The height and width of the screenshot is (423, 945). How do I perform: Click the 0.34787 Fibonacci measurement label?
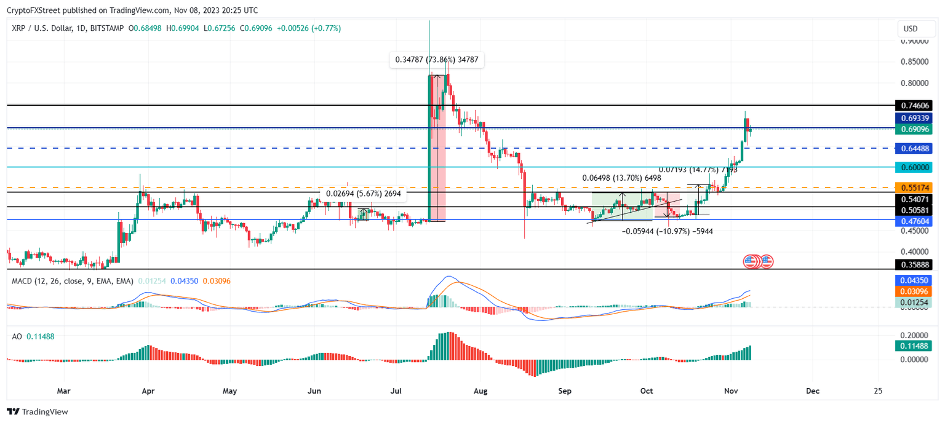click(437, 60)
